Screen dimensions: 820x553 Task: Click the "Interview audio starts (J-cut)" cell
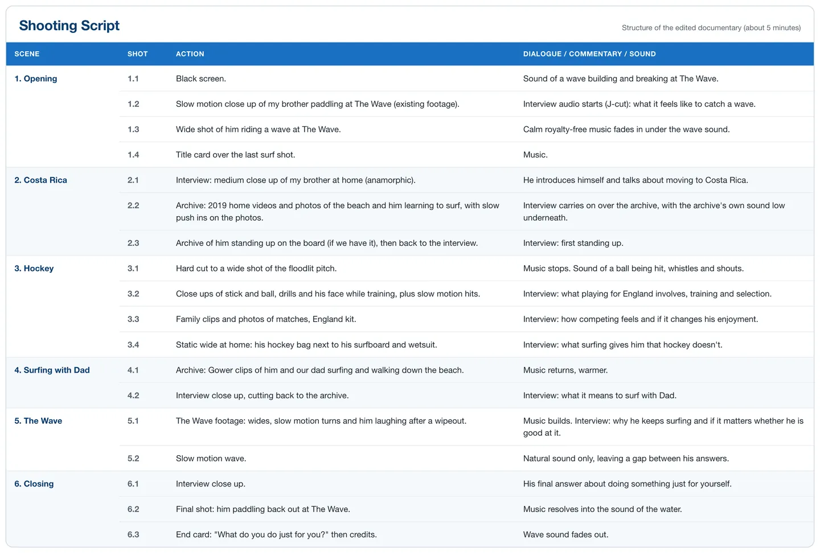point(639,104)
